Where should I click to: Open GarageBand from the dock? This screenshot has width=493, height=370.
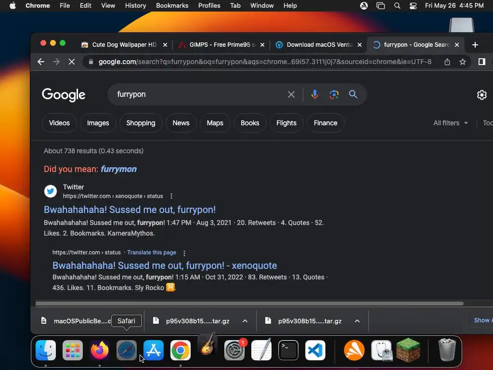(x=208, y=344)
